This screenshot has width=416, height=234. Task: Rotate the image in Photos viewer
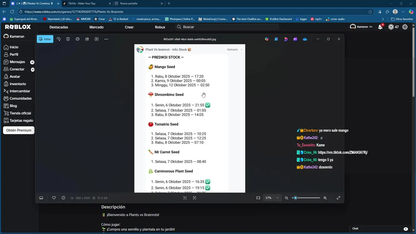click(58, 39)
